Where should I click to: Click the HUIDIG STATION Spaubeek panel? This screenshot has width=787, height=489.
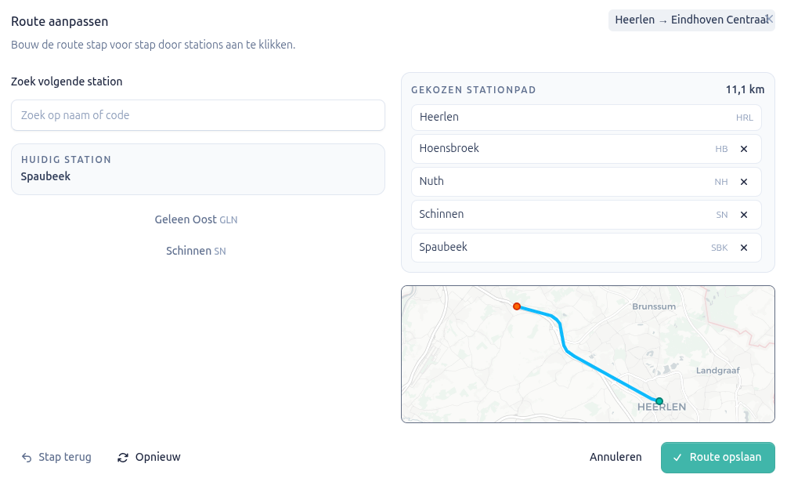click(x=197, y=169)
